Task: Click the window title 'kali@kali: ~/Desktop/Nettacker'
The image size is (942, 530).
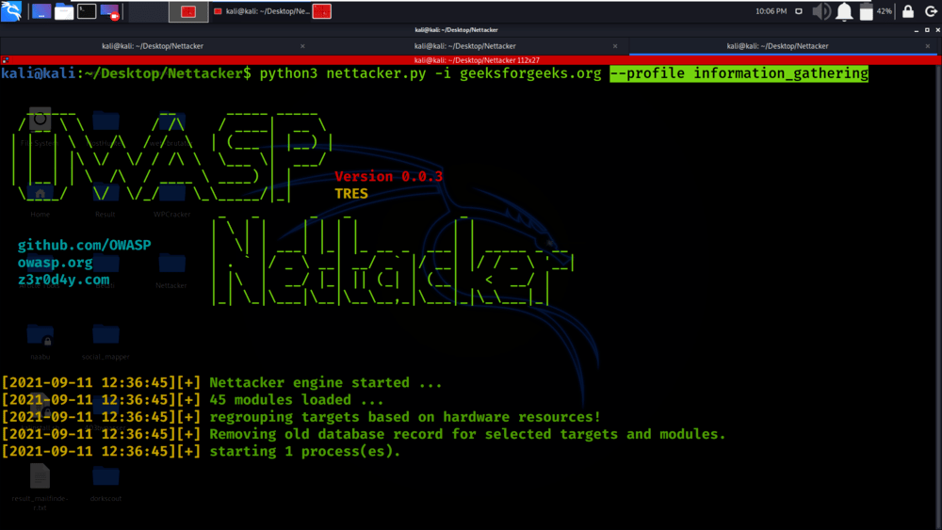Action: click(x=456, y=30)
